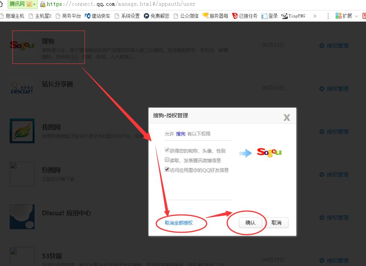Open the 息壤主机 bookmark

(12, 16)
